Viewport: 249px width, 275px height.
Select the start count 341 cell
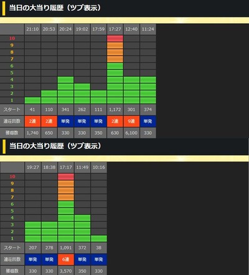coord(65,110)
